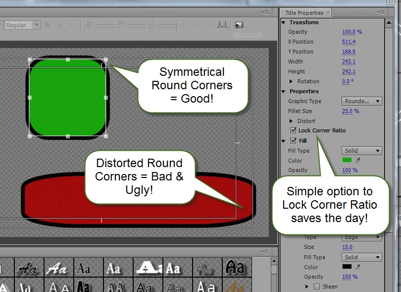The height and width of the screenshot is (292, 401).
Task: Apply the black serif Aa style
Action: (89, 268)
